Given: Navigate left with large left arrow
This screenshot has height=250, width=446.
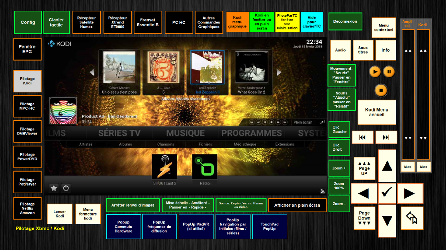Looking at the screenshot, I should coord(364,194).
